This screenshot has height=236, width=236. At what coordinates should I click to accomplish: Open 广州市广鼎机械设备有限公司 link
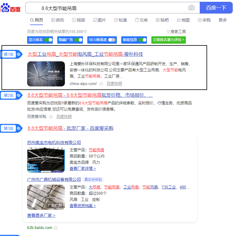click(x=54, y=179)
